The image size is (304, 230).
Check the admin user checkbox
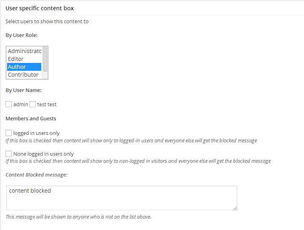[x=9, y=104]
